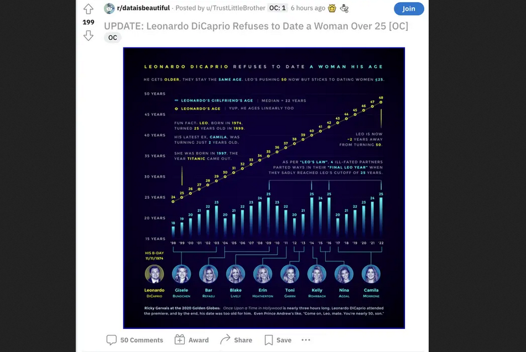This screenshot has height=352, width=526.
Task: Join the r/dataisbeautiful community
Action: (x=409, y=9)
